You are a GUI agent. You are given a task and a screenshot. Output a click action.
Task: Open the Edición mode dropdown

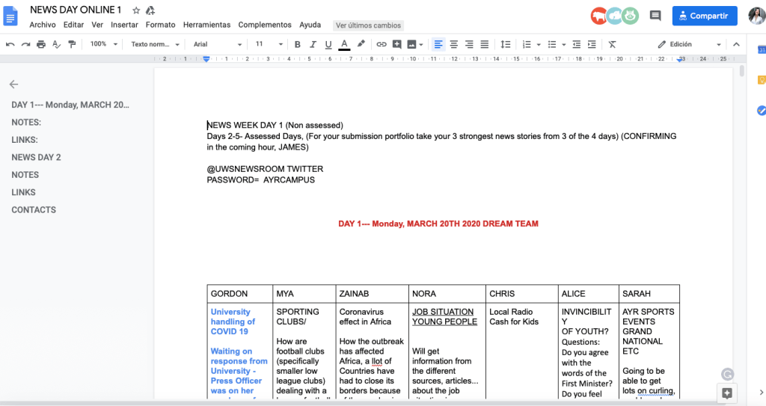click(x=688, y=44)
